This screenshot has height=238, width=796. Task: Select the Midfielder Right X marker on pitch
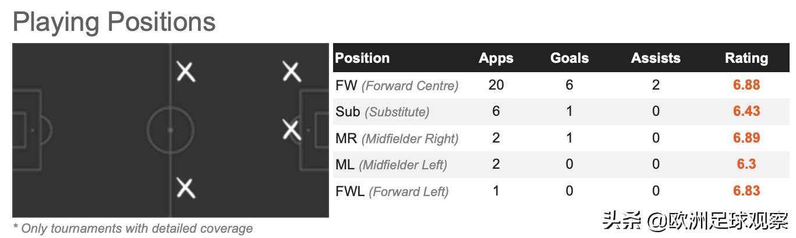click(x=186, y=188)
